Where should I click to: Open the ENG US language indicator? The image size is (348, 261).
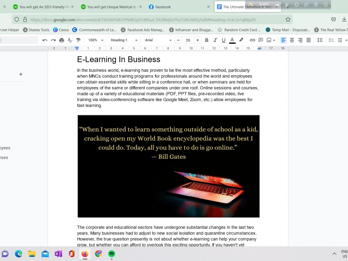(x=345, y=254)
